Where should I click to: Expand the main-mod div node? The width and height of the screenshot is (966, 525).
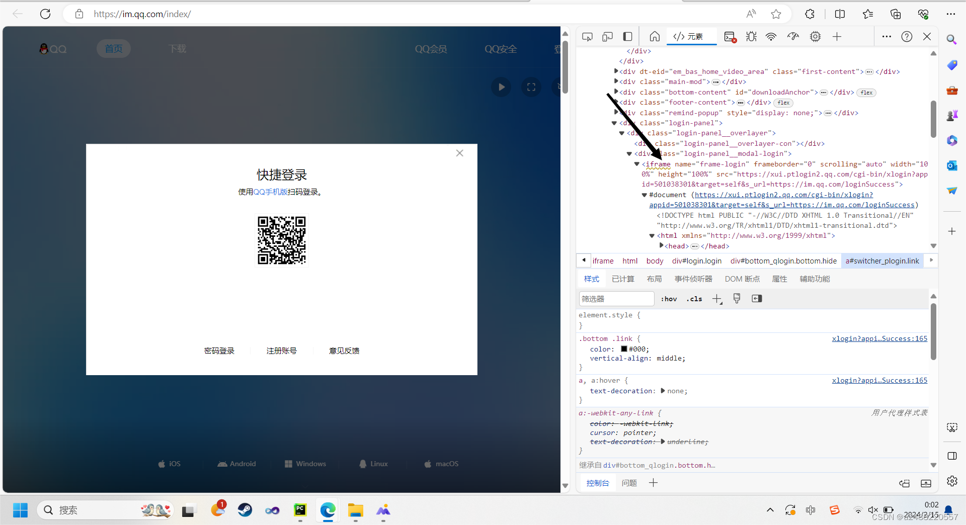[616, 81]
